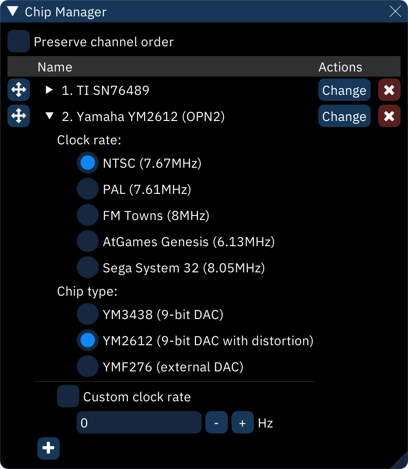Remove the Yamaha YM2612 chip
Screen dimensions: 408x469
pos(389,116)
